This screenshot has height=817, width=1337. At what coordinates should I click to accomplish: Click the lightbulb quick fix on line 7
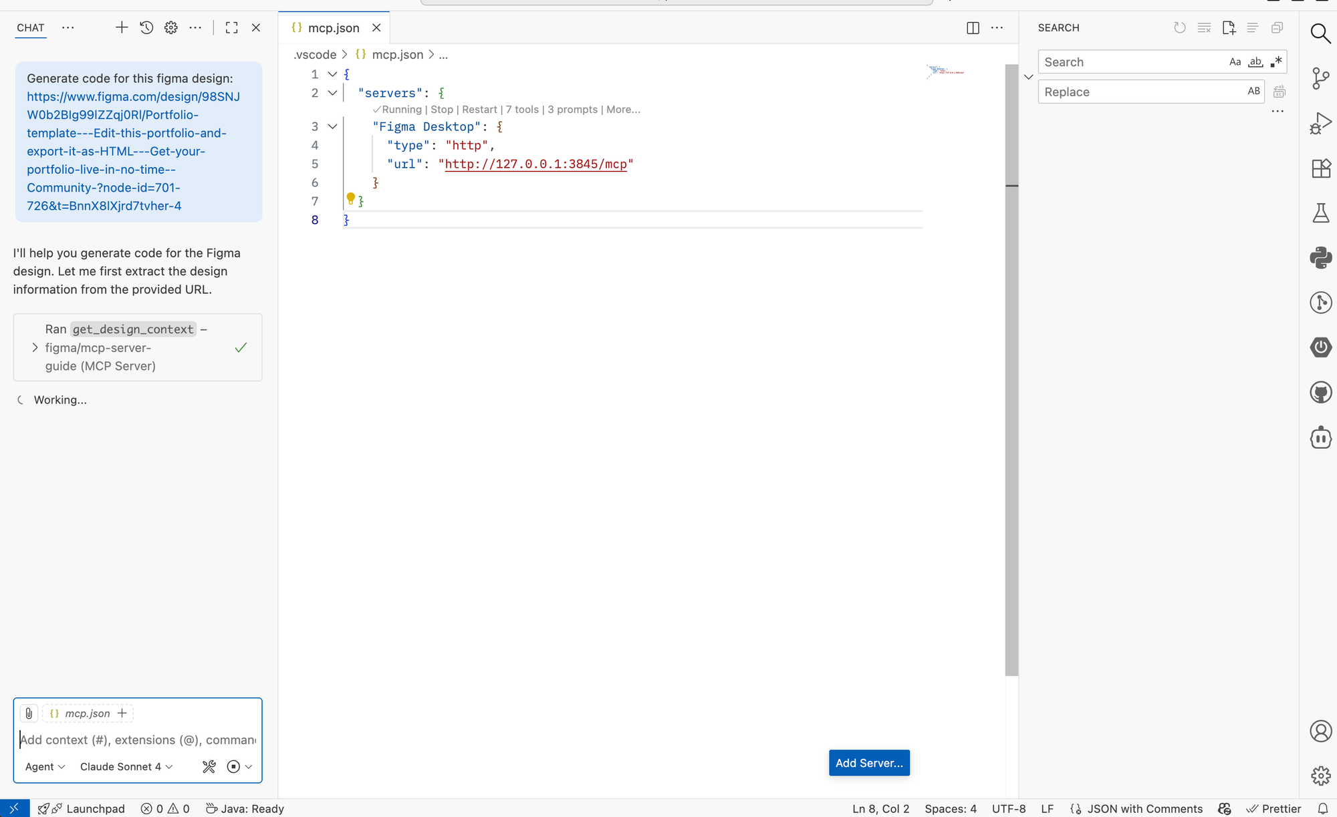click(351, 198)
